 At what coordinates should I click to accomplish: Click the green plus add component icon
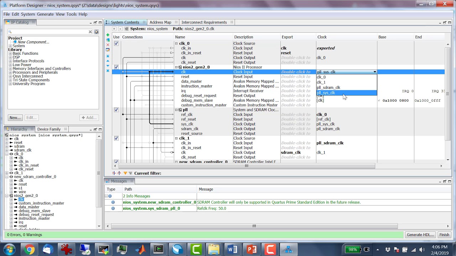[108, 35]
